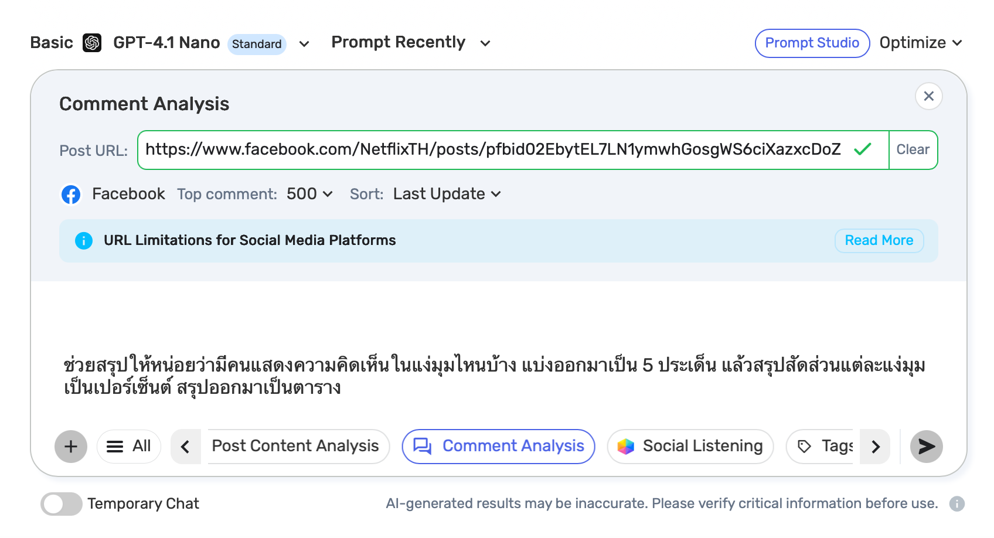Click the plus attachment button
This screenshot has height=538, width=994.
[71, 447]
